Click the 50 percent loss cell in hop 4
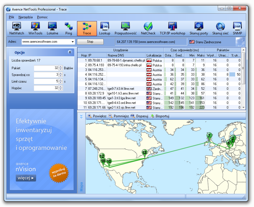The image size is (254, 207). tap(235, 74)
